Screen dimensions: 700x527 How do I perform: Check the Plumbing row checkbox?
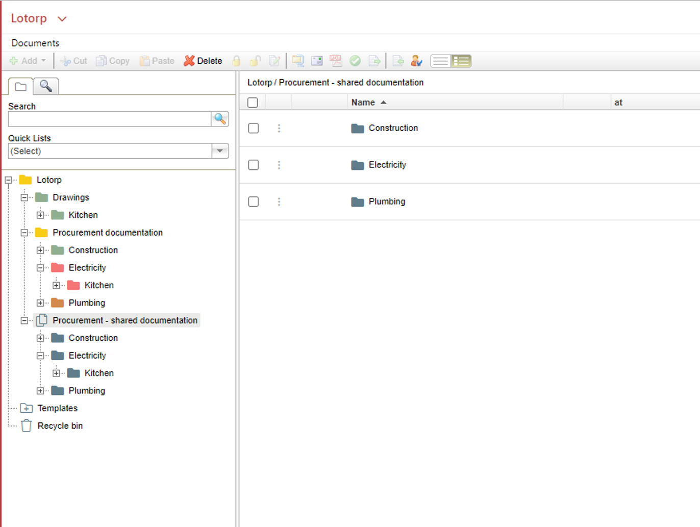[254, 202]
